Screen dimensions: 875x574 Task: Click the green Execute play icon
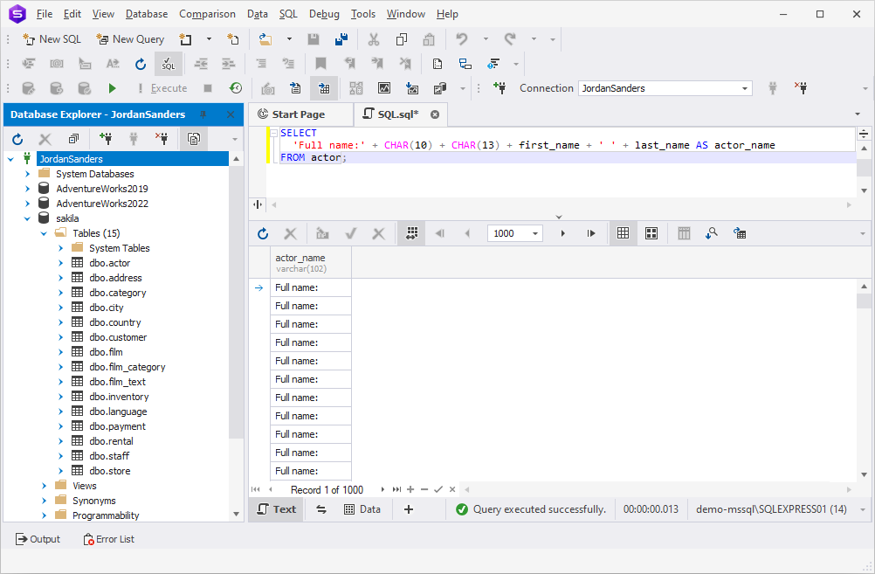112,88
